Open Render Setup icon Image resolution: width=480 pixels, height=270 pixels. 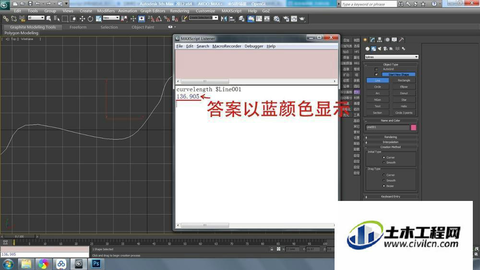(x=286, y=19)
